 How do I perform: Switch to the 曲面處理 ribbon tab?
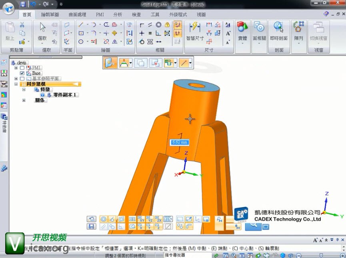point(77,15)
